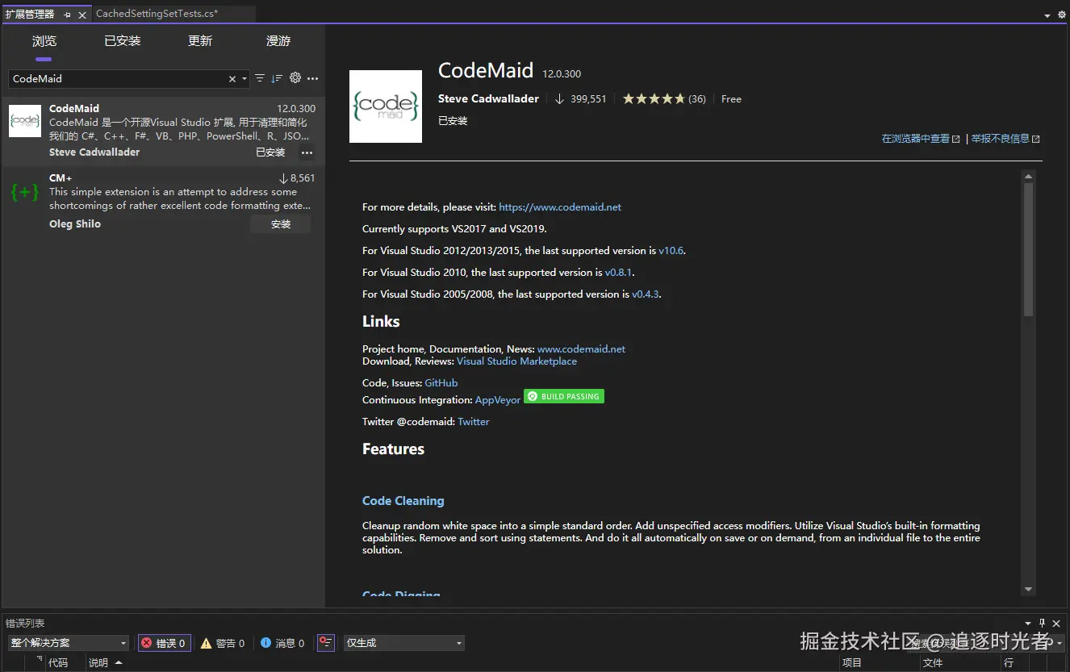Open the gear icon at window top right
The height and width of the screenshot is (672, 1070).
tap(1061, 15)
